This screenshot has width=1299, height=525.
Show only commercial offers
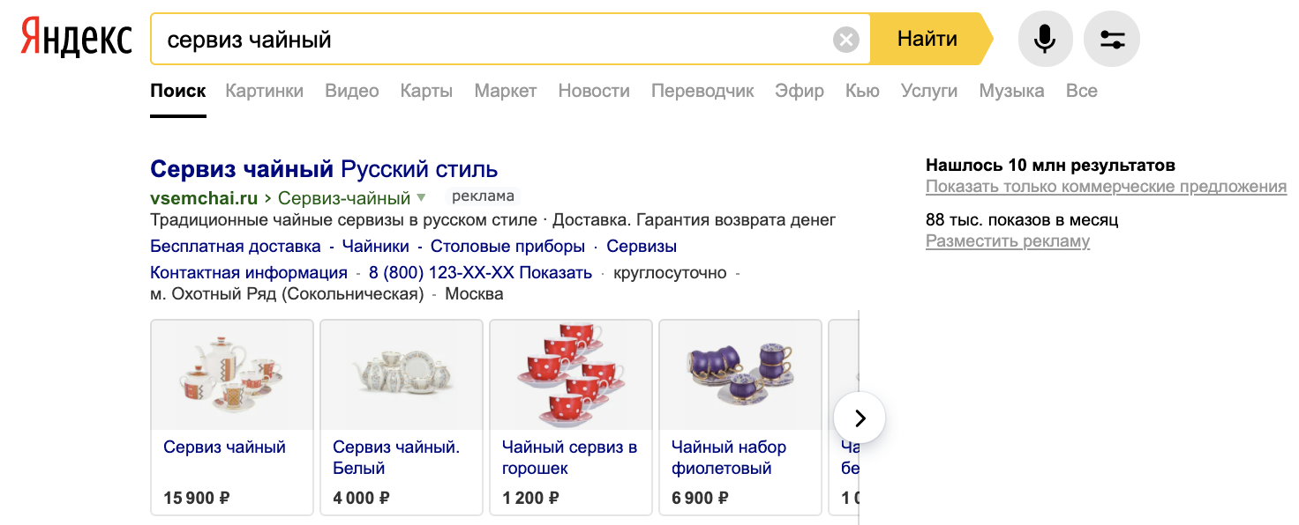click(x=1106, y=187)
